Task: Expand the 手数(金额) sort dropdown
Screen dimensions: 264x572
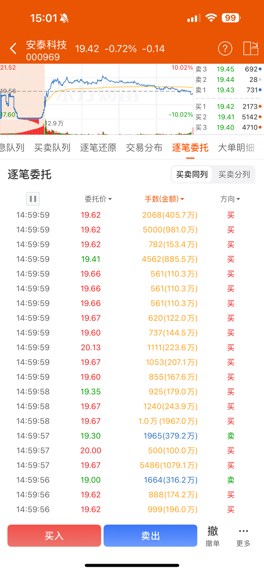Action: tap(164, 199)
